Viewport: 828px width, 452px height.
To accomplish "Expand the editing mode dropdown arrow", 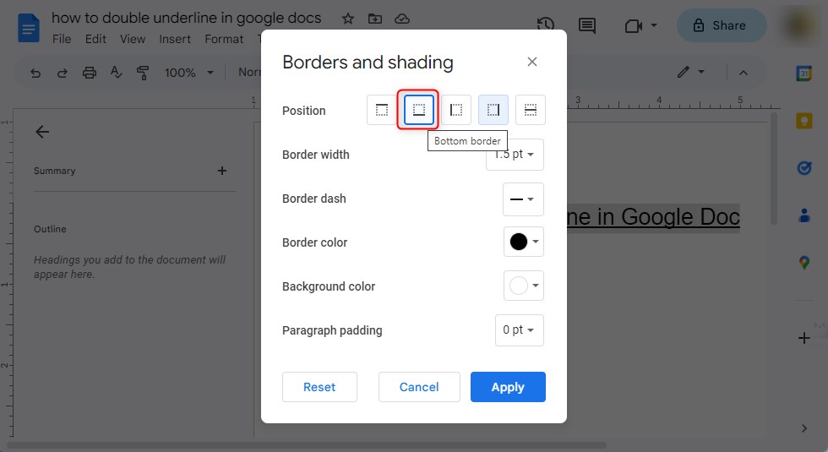I will pyautogui.click(x=701, y=72).
